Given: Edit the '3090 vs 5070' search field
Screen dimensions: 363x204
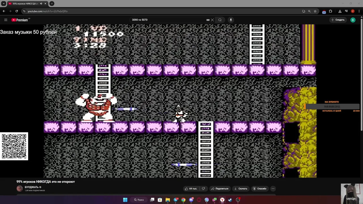Looking at the screenshot, I should (169, 20).
